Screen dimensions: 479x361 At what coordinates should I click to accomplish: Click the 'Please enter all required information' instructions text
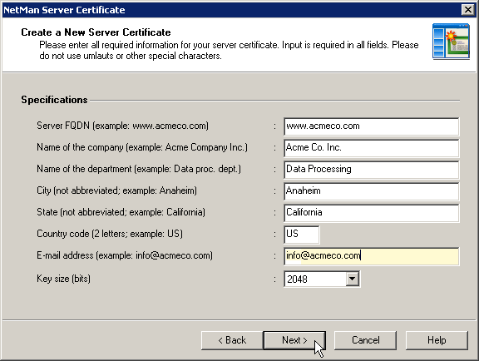click(x=229, y=51)
